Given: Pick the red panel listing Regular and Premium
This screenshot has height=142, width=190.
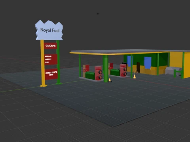Looking at the screenshot, I should pos(51,59).
